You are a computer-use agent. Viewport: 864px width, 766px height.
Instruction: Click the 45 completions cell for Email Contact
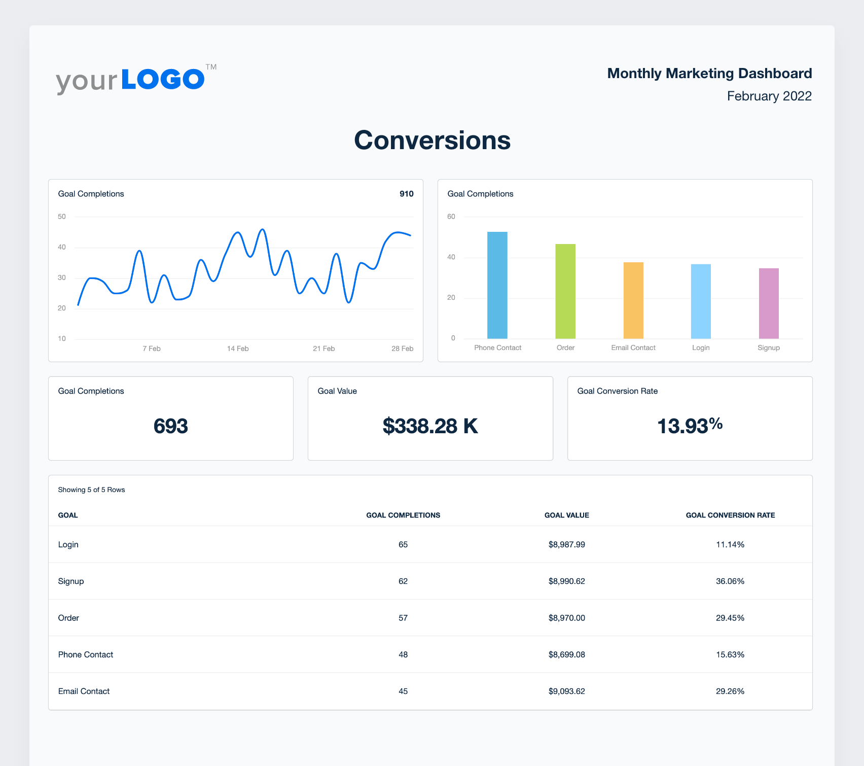coord(403,691)
